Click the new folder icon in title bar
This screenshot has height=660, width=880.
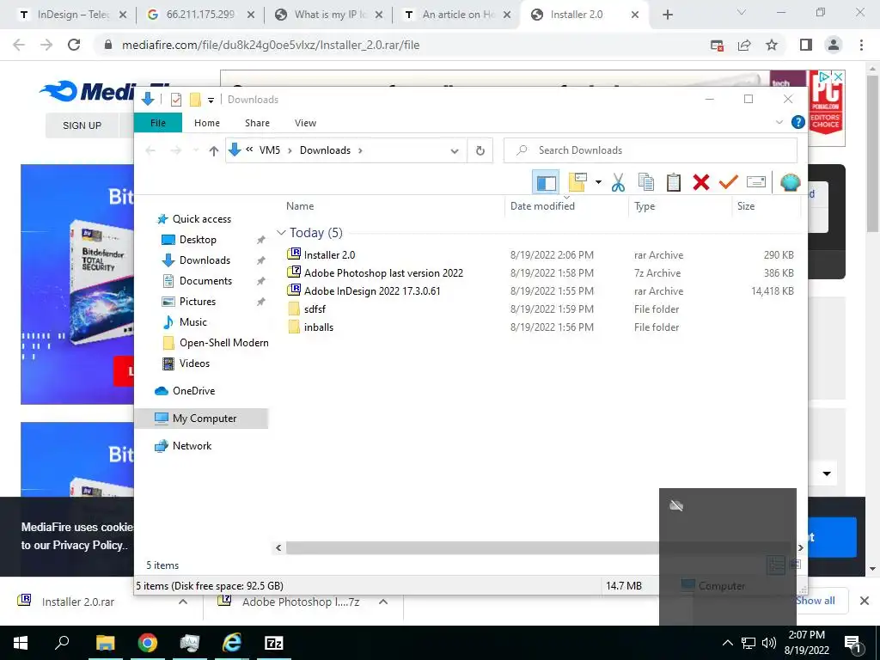pos(195,100)
